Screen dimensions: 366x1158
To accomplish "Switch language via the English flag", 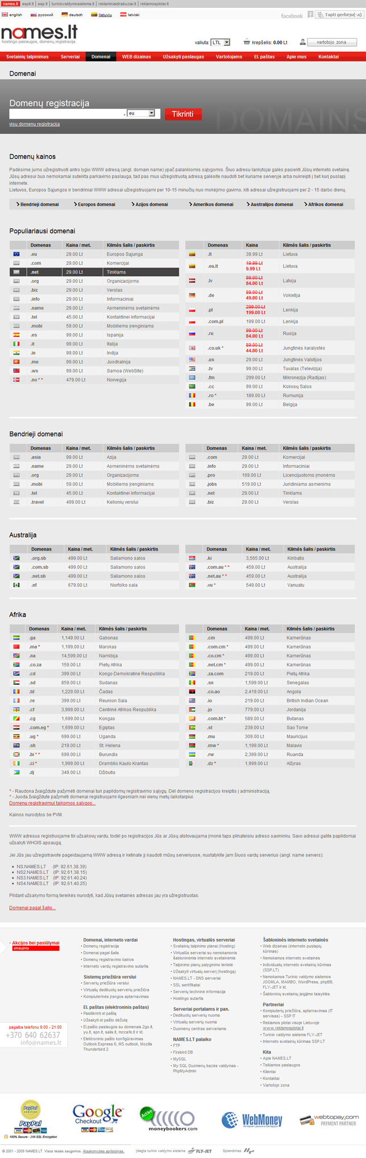I will coord(5,15).
